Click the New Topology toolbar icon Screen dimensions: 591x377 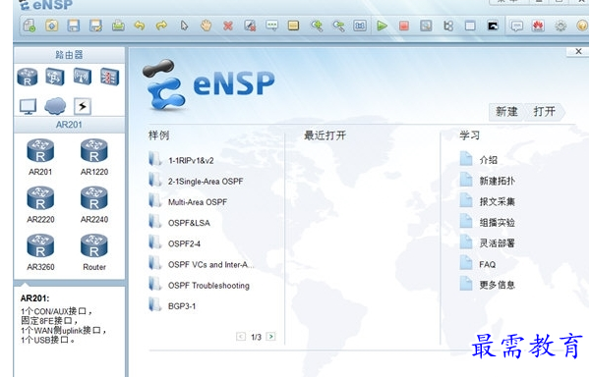pos(30,26)
